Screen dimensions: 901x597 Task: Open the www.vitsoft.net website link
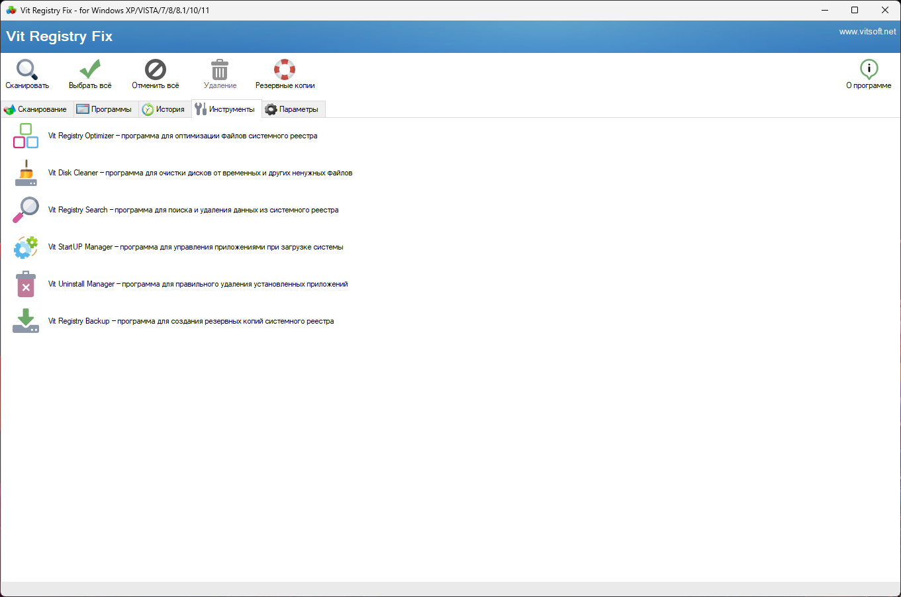[867, 31]
